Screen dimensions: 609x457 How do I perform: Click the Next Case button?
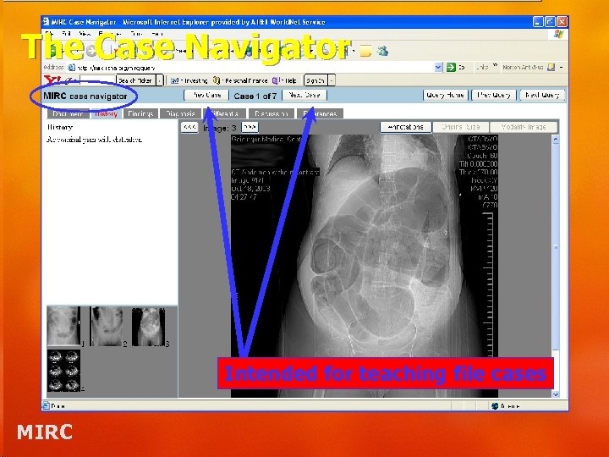tap(304, 95)
